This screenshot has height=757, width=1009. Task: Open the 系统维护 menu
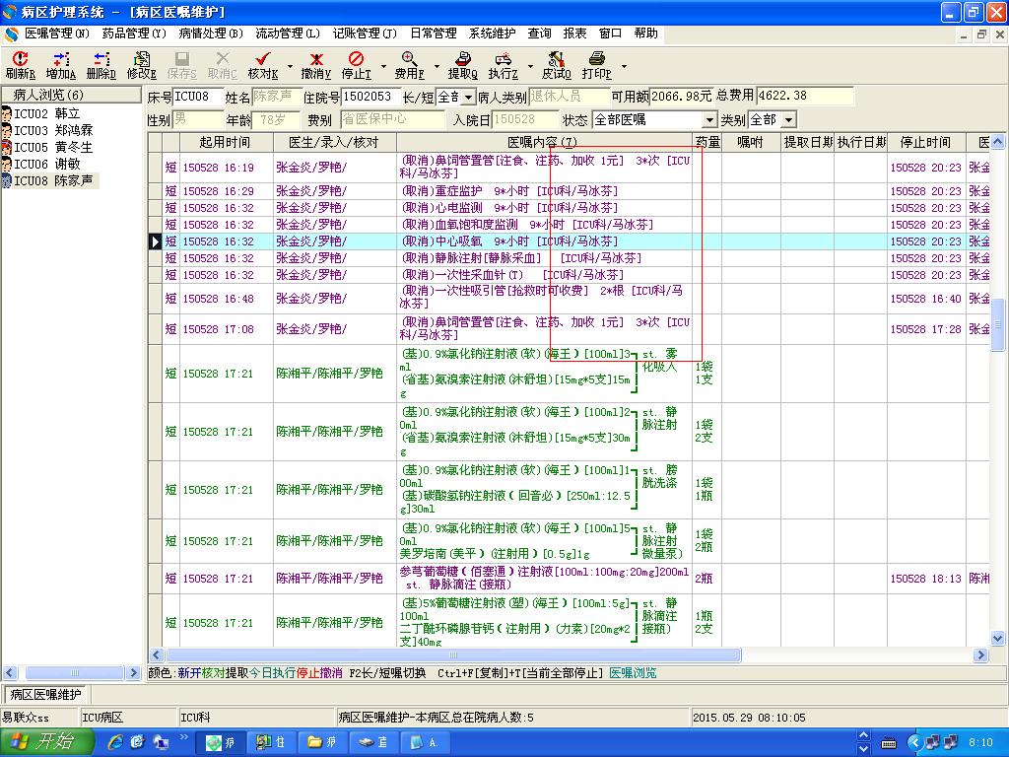click(x=493, y=34)
